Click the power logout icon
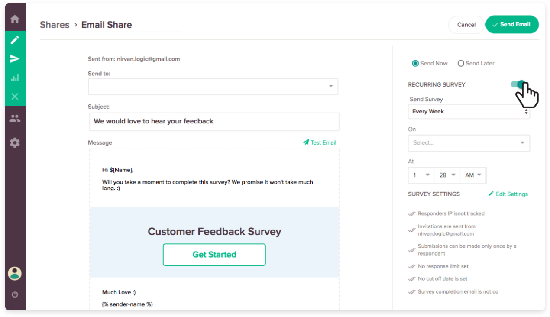This screenshot has height=317, width=550. [15, 294]
